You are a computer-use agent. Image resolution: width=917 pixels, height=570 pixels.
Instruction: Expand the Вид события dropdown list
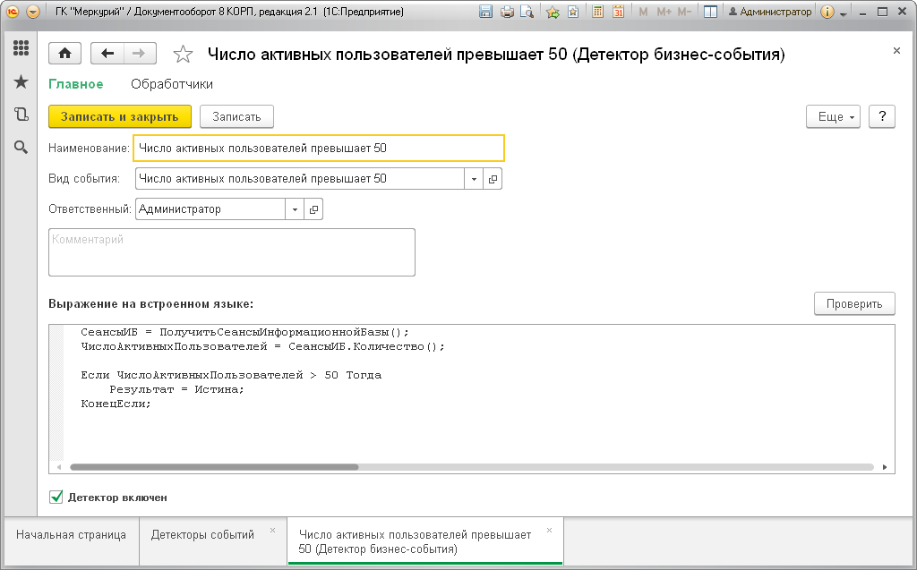[474, 179]
